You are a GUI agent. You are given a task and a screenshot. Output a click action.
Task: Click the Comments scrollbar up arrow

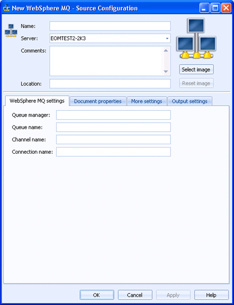tap(166, 50)
